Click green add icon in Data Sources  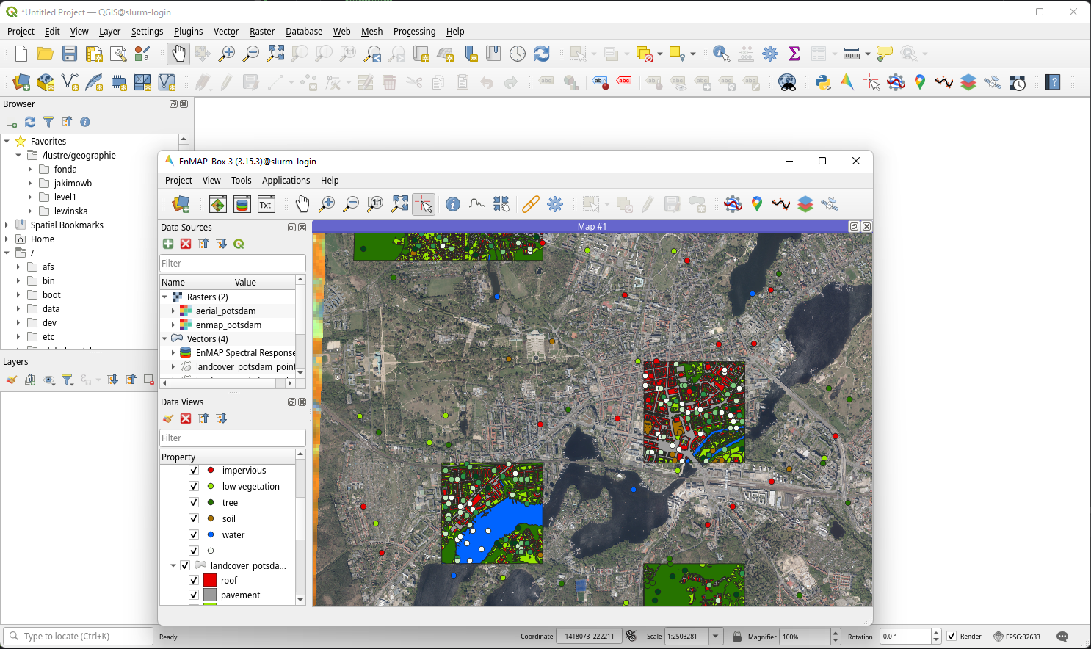pyautogui.click(x=168, y=244)
